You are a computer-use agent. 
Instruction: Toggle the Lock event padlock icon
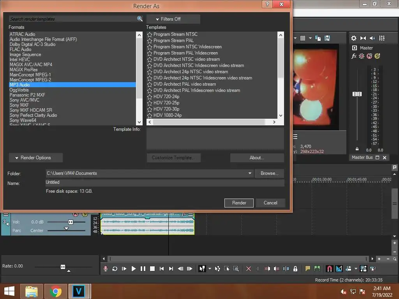point(295,269)
